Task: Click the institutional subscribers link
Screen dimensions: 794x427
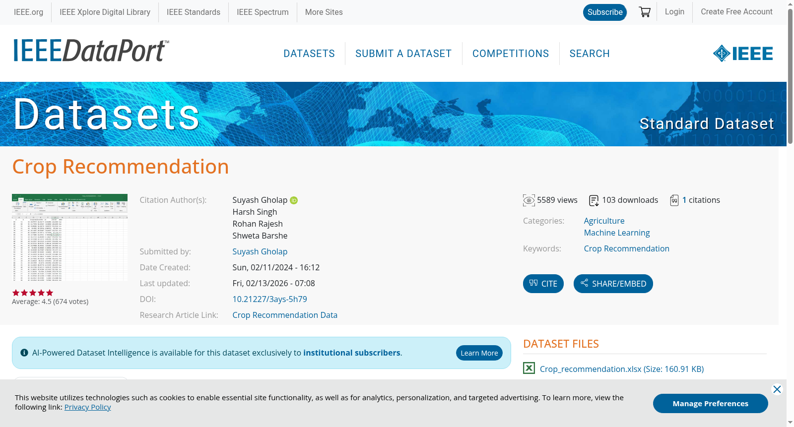Action: (x=352, y=353)
